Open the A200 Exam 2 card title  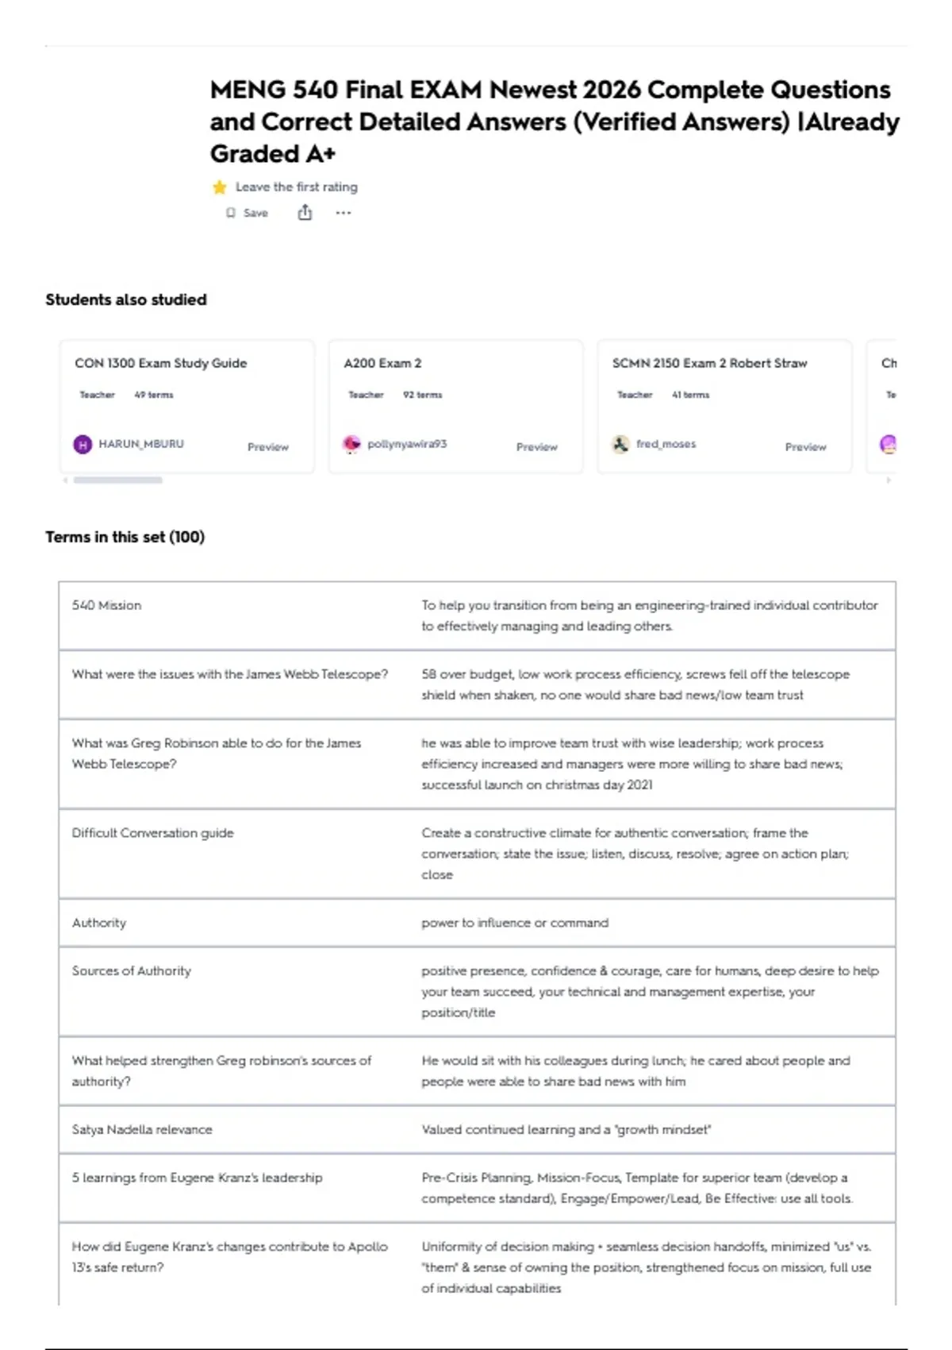tap(382, 363)
